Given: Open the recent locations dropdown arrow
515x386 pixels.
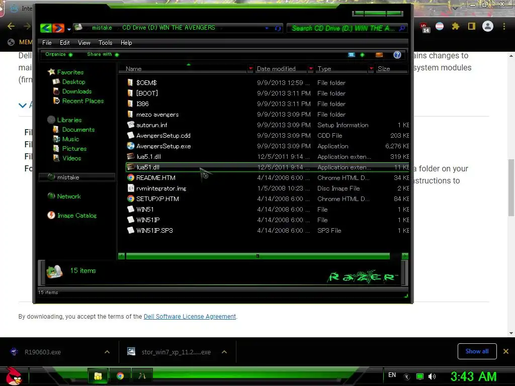Looking at the screenshot, I should click(x=69, y=29).
